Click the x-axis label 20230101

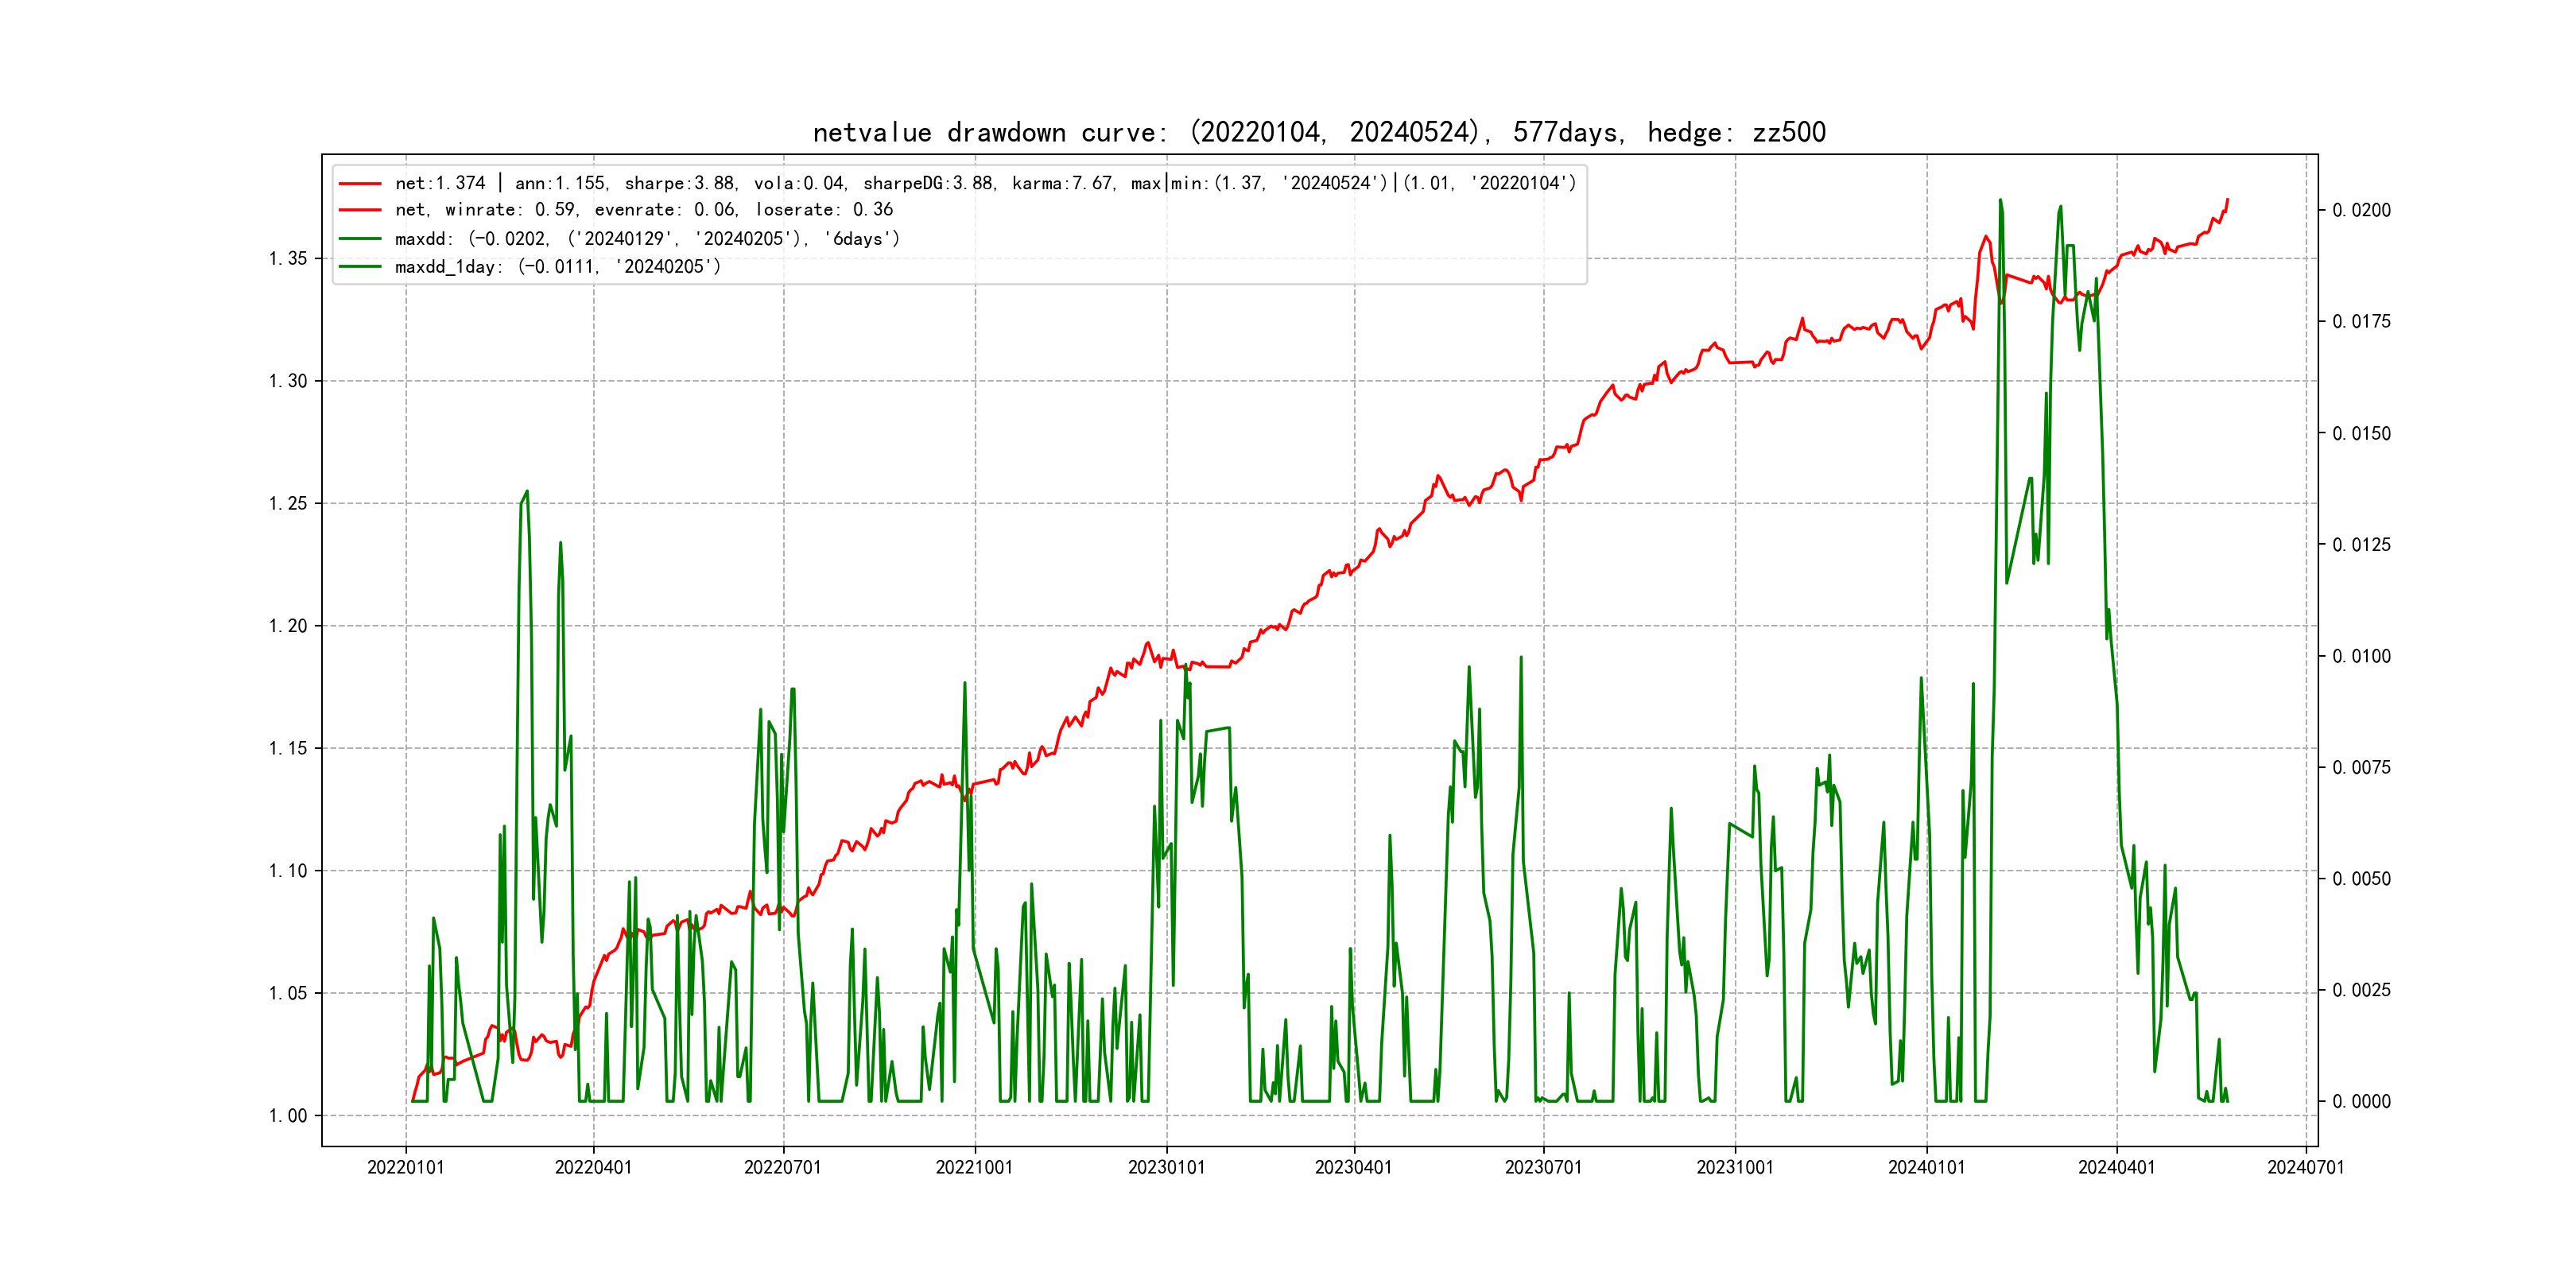pos(1166,1167)
